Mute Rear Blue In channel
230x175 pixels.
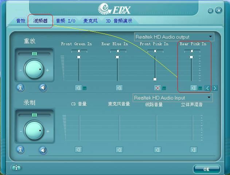pyautogui.click(x=119, y=88)
